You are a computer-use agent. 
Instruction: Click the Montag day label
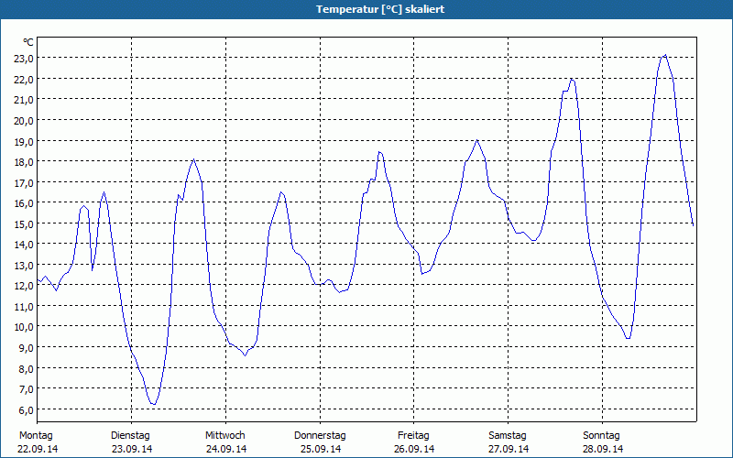36,435
